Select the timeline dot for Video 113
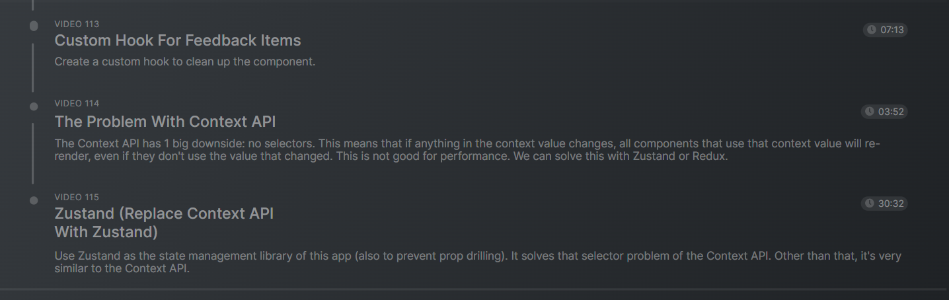Viewport: 949px width, 300px height. pyautogui.click(x=34, y=26)
